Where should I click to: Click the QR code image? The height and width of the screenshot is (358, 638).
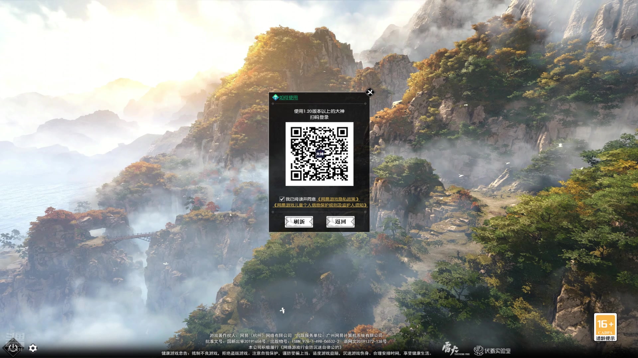[319, 154]
